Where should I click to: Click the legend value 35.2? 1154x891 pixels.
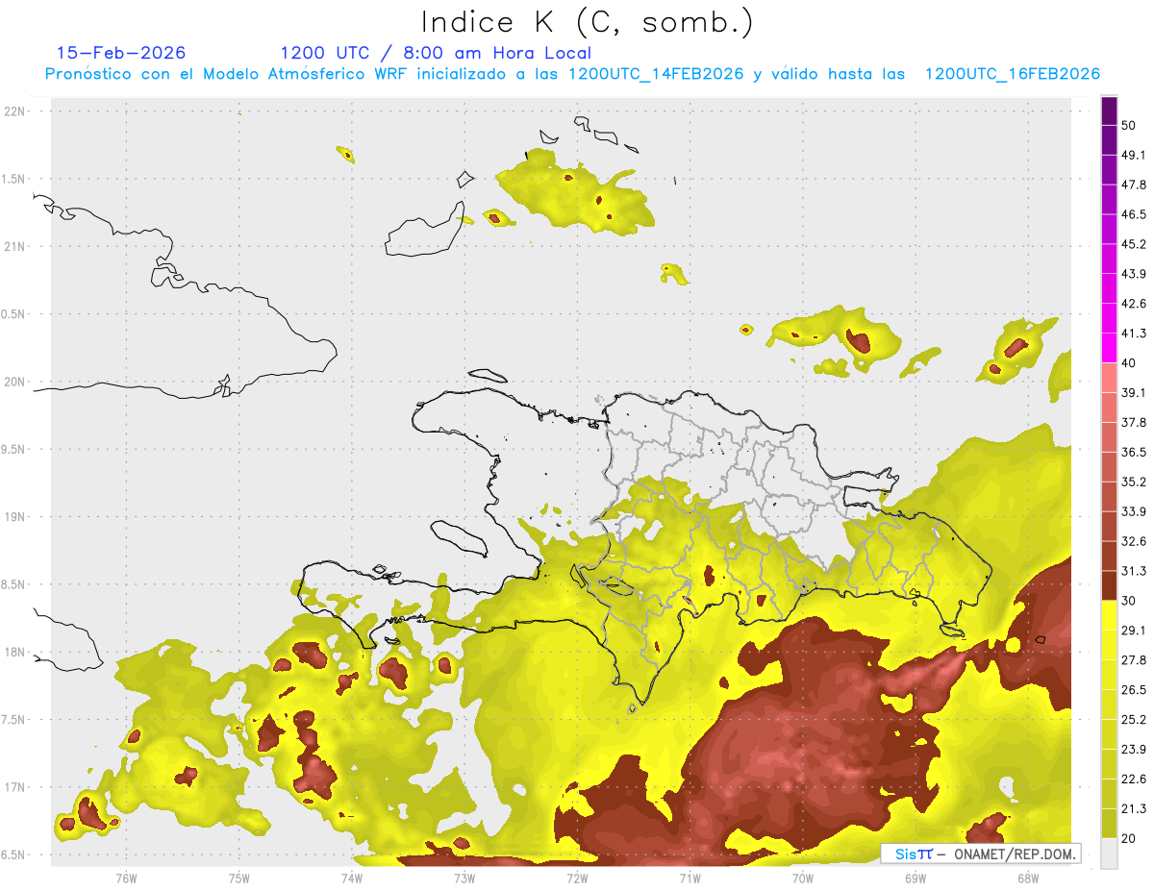[1134, 482]
